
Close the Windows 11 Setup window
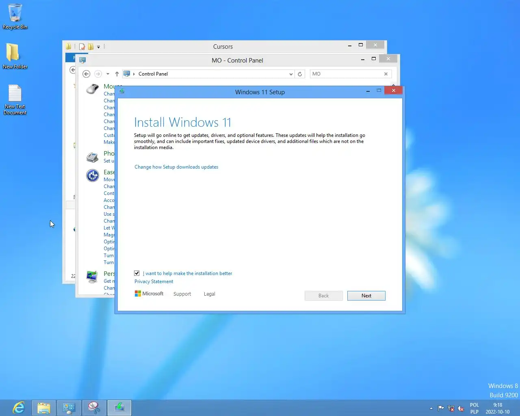393,91
